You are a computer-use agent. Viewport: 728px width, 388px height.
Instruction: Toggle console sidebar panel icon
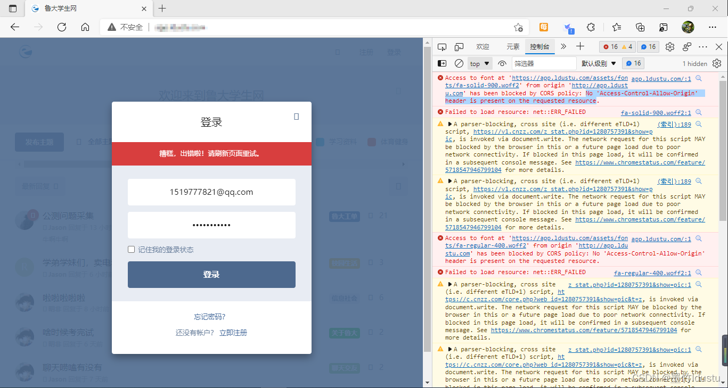(442, 63)
